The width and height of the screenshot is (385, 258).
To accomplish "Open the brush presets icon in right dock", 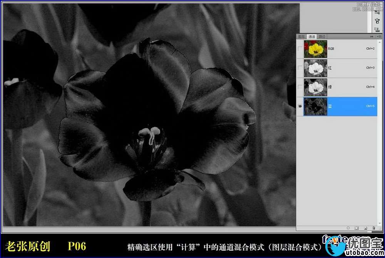I will click(377, 20).
